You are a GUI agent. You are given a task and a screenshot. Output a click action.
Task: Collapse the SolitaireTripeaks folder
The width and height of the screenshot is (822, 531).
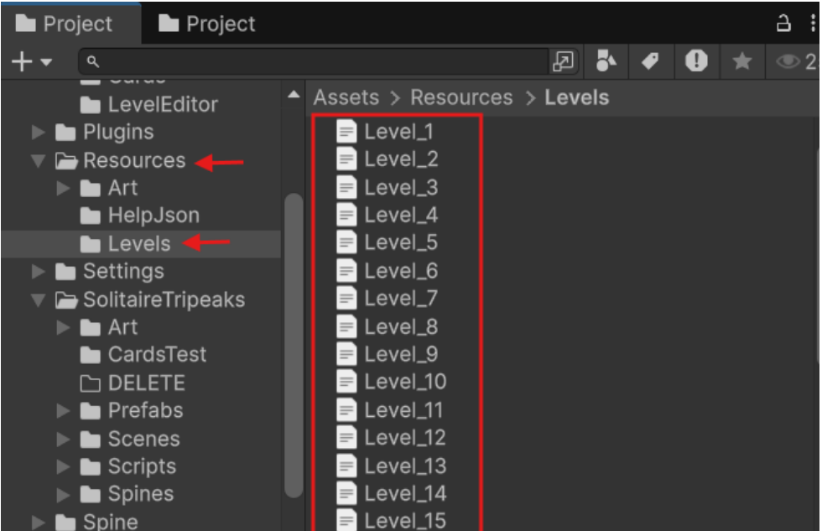click(39, 299)
